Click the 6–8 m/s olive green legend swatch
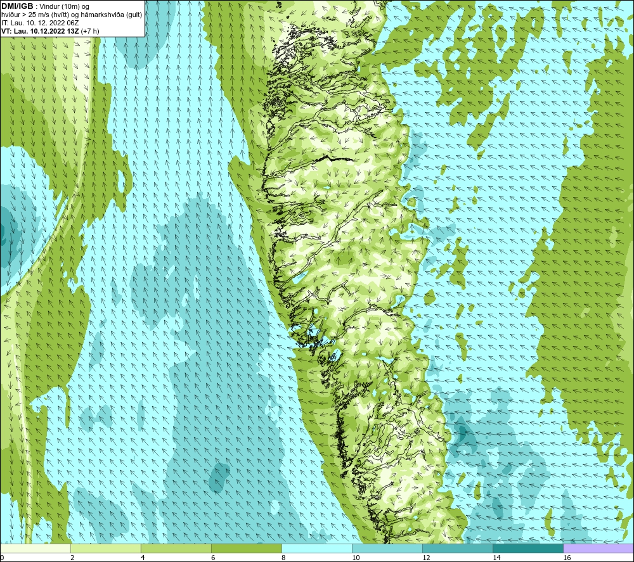The height and width of the screenshot is (562, 634). [x=247, y=548]
